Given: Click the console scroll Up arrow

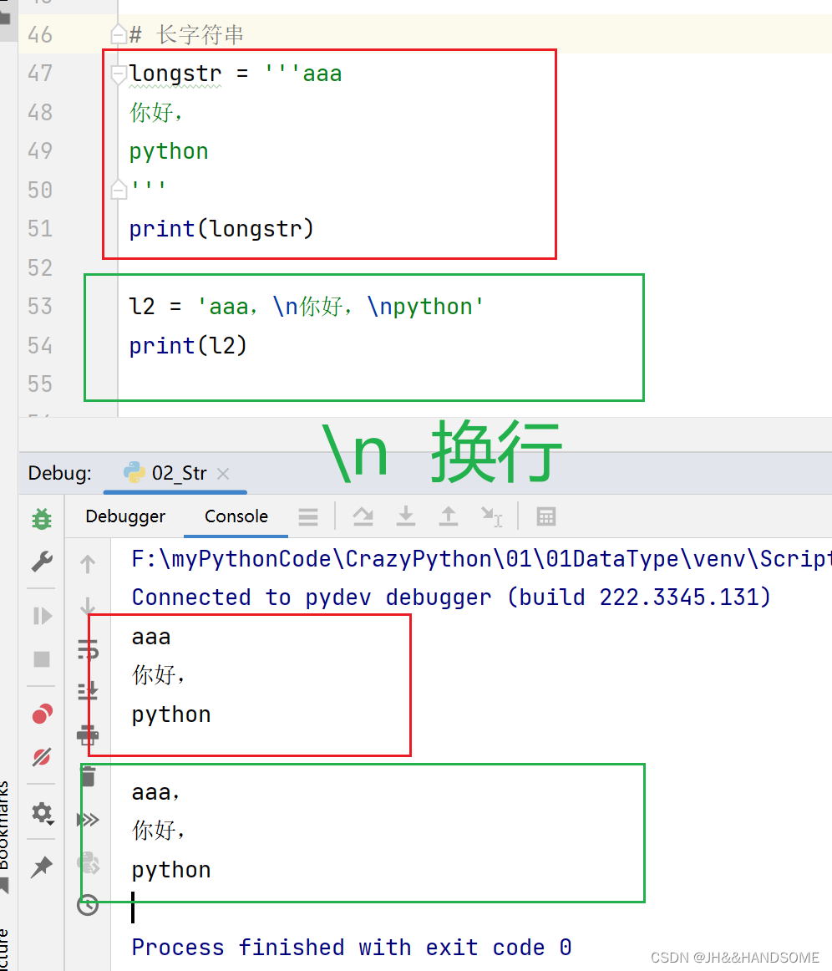Looking at the screenshot, I should coord(87,563).
